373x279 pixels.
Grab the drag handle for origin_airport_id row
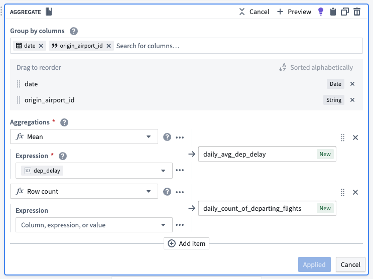[18, 100]
